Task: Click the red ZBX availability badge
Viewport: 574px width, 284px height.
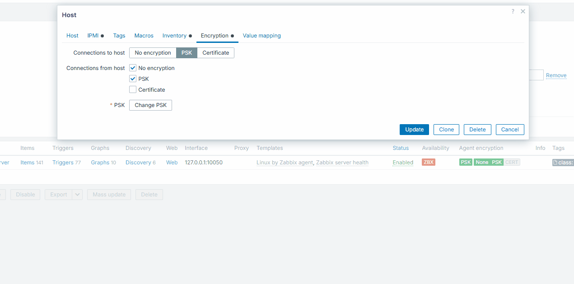Action: (428, 162)
